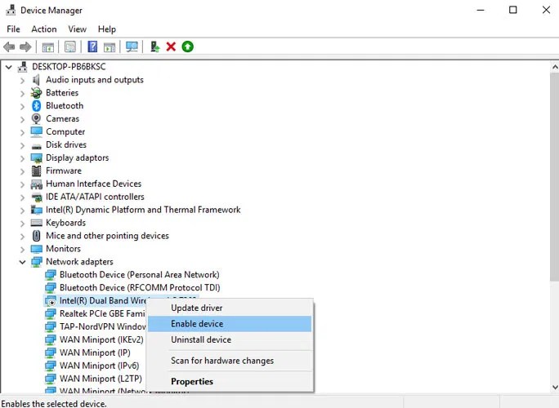The height and width of the screenshot is (408, 559).
Task: Click the Disk drives icon
Action: (36, 146)
